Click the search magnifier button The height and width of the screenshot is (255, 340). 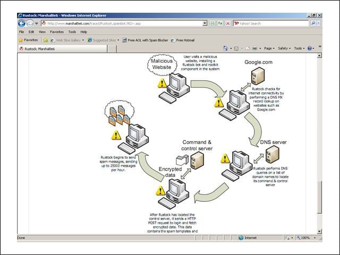coord(313,23)
